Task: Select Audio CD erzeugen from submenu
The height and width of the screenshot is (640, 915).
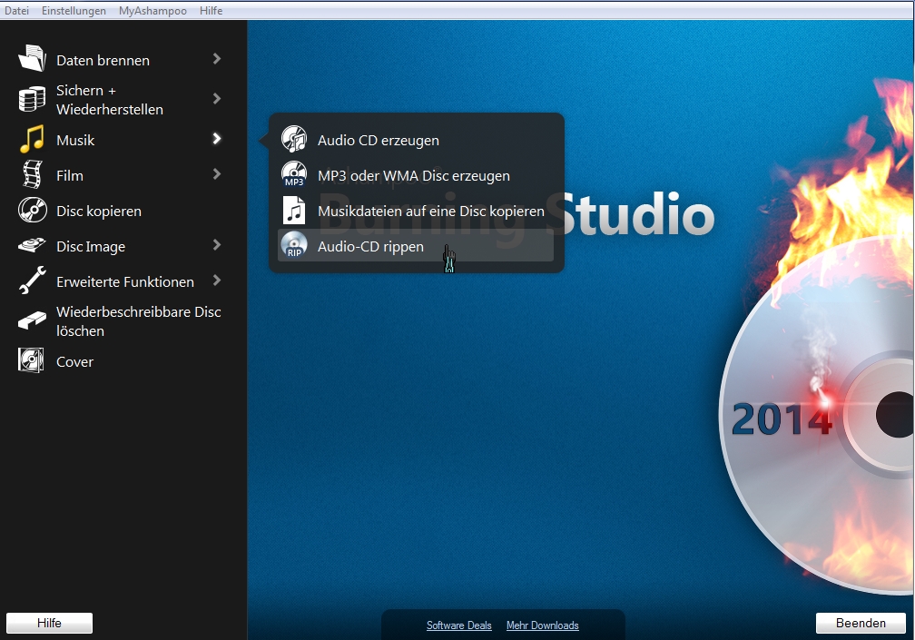Action: (x=378, y=141)
